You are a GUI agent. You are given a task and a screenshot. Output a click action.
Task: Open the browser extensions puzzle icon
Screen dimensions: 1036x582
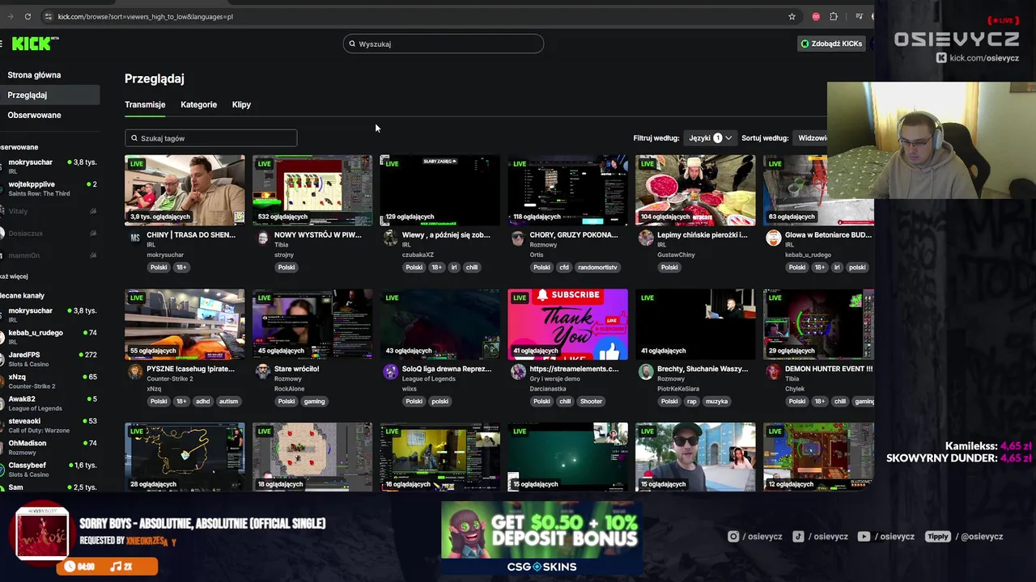(x=834, y=16)
